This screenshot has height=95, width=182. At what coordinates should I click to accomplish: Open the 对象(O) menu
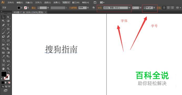click(x=29, y=2)
